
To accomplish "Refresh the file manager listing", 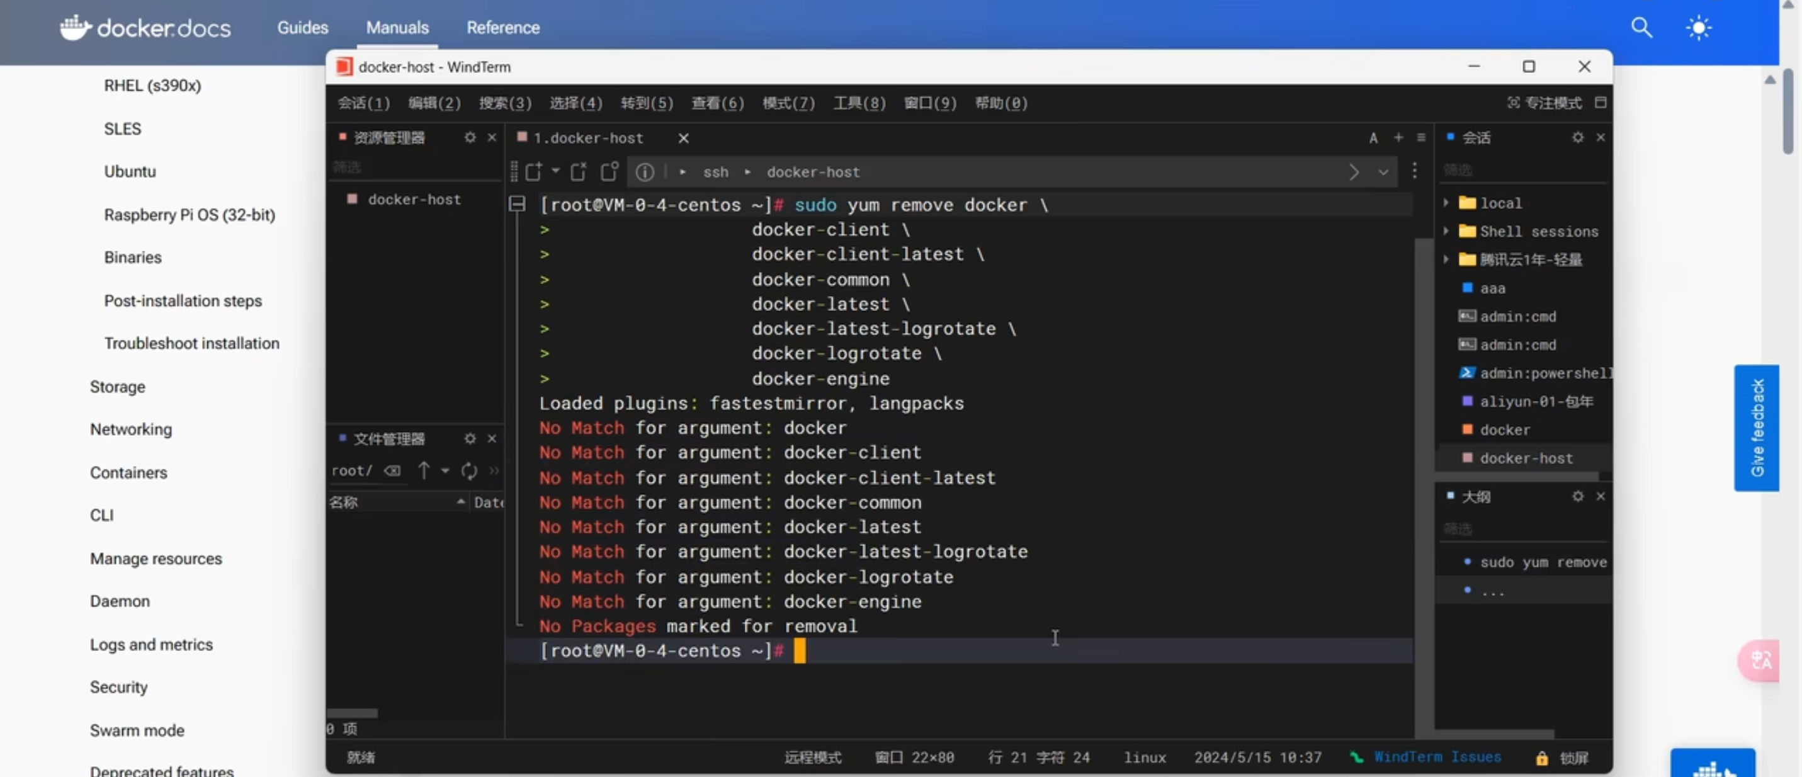I will pos(468,471).
